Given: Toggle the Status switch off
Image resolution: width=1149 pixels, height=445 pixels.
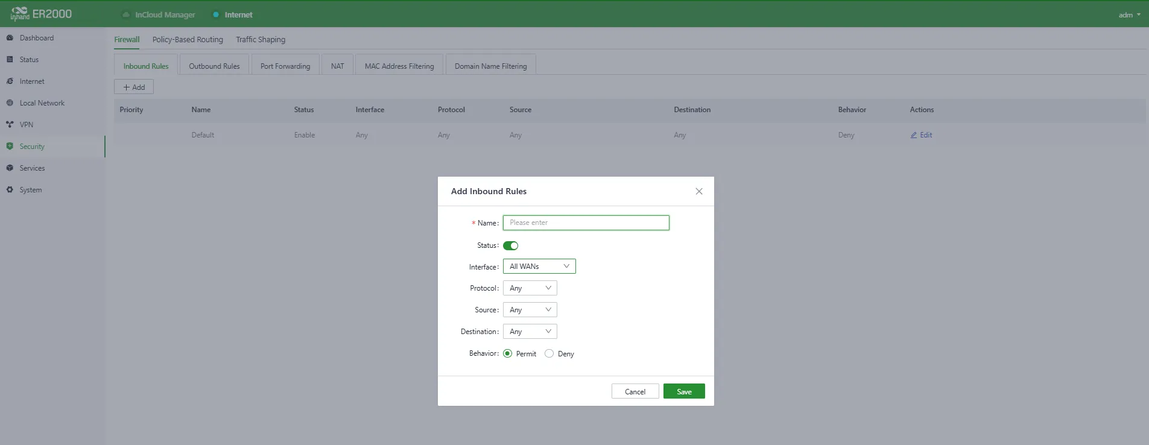Looking at the screenshot, I should click(x=511, y=245).
